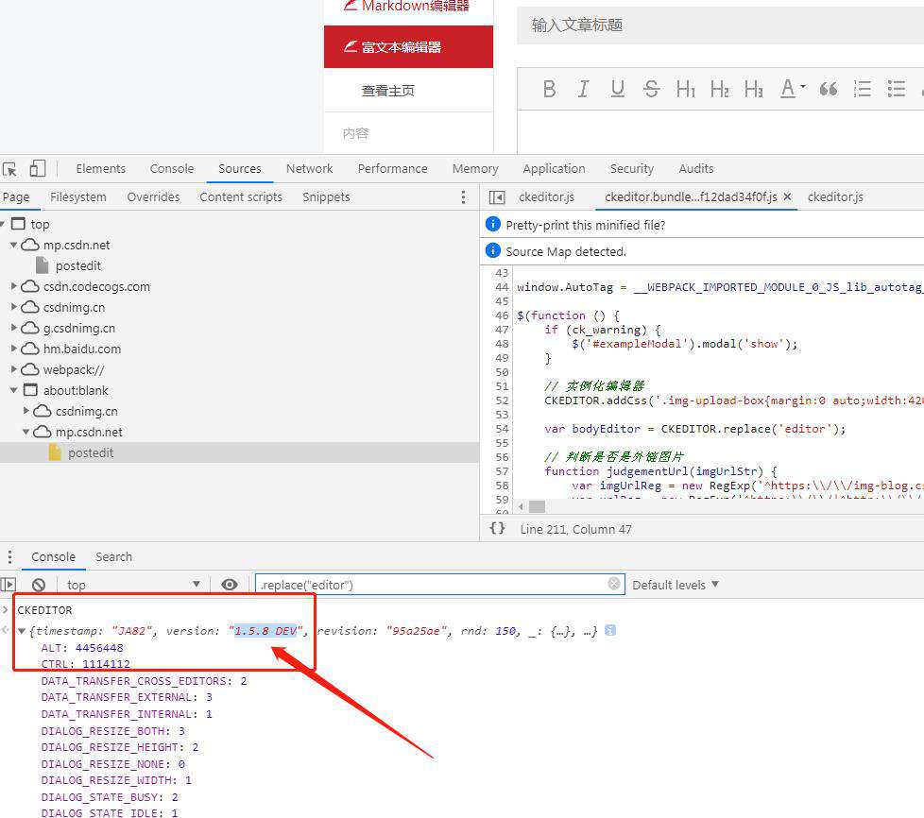Open the Audits panel

point(696,168)
